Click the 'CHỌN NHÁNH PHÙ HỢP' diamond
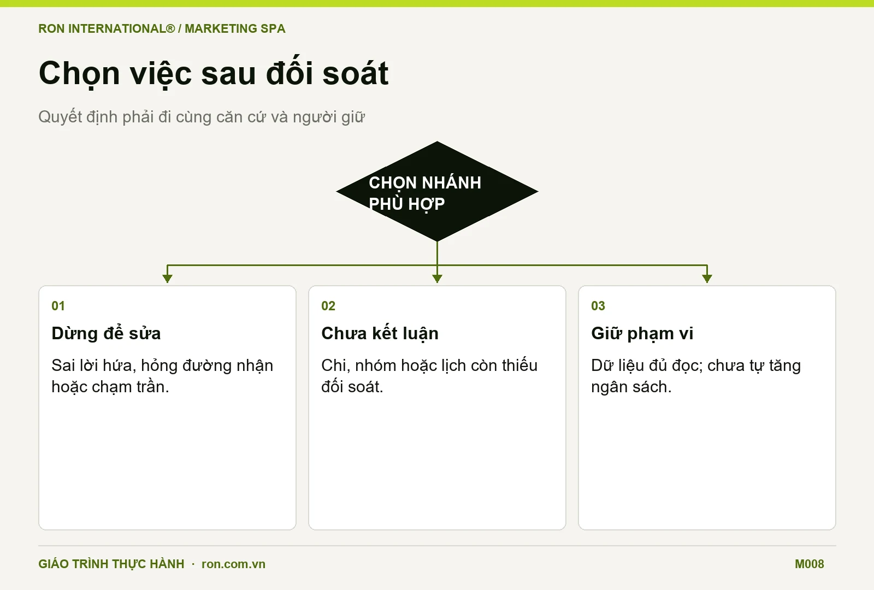The width and height of the screenshot is (874, 590). point(437,192)
